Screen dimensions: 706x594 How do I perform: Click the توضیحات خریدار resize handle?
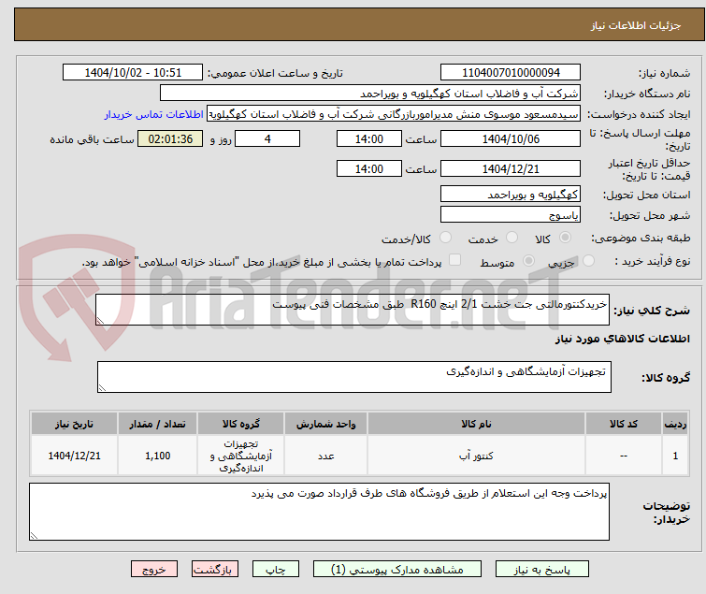(x=35, y=535)
